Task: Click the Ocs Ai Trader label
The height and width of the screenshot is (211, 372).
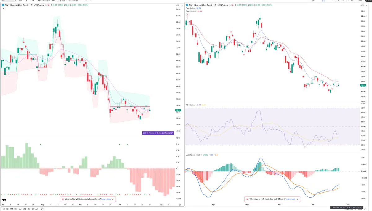Action: 148,133
